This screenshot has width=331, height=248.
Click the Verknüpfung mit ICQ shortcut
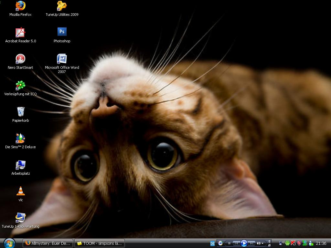(20, 85)
